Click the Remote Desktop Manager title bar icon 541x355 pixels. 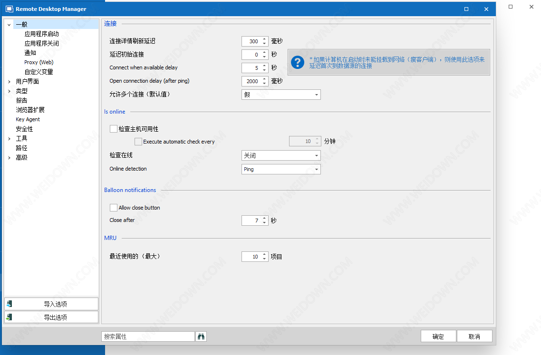coord(10,9)
